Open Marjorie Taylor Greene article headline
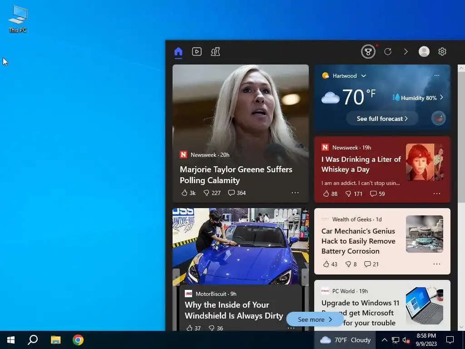This screenshot has height=349, width=465. (236, 175)
